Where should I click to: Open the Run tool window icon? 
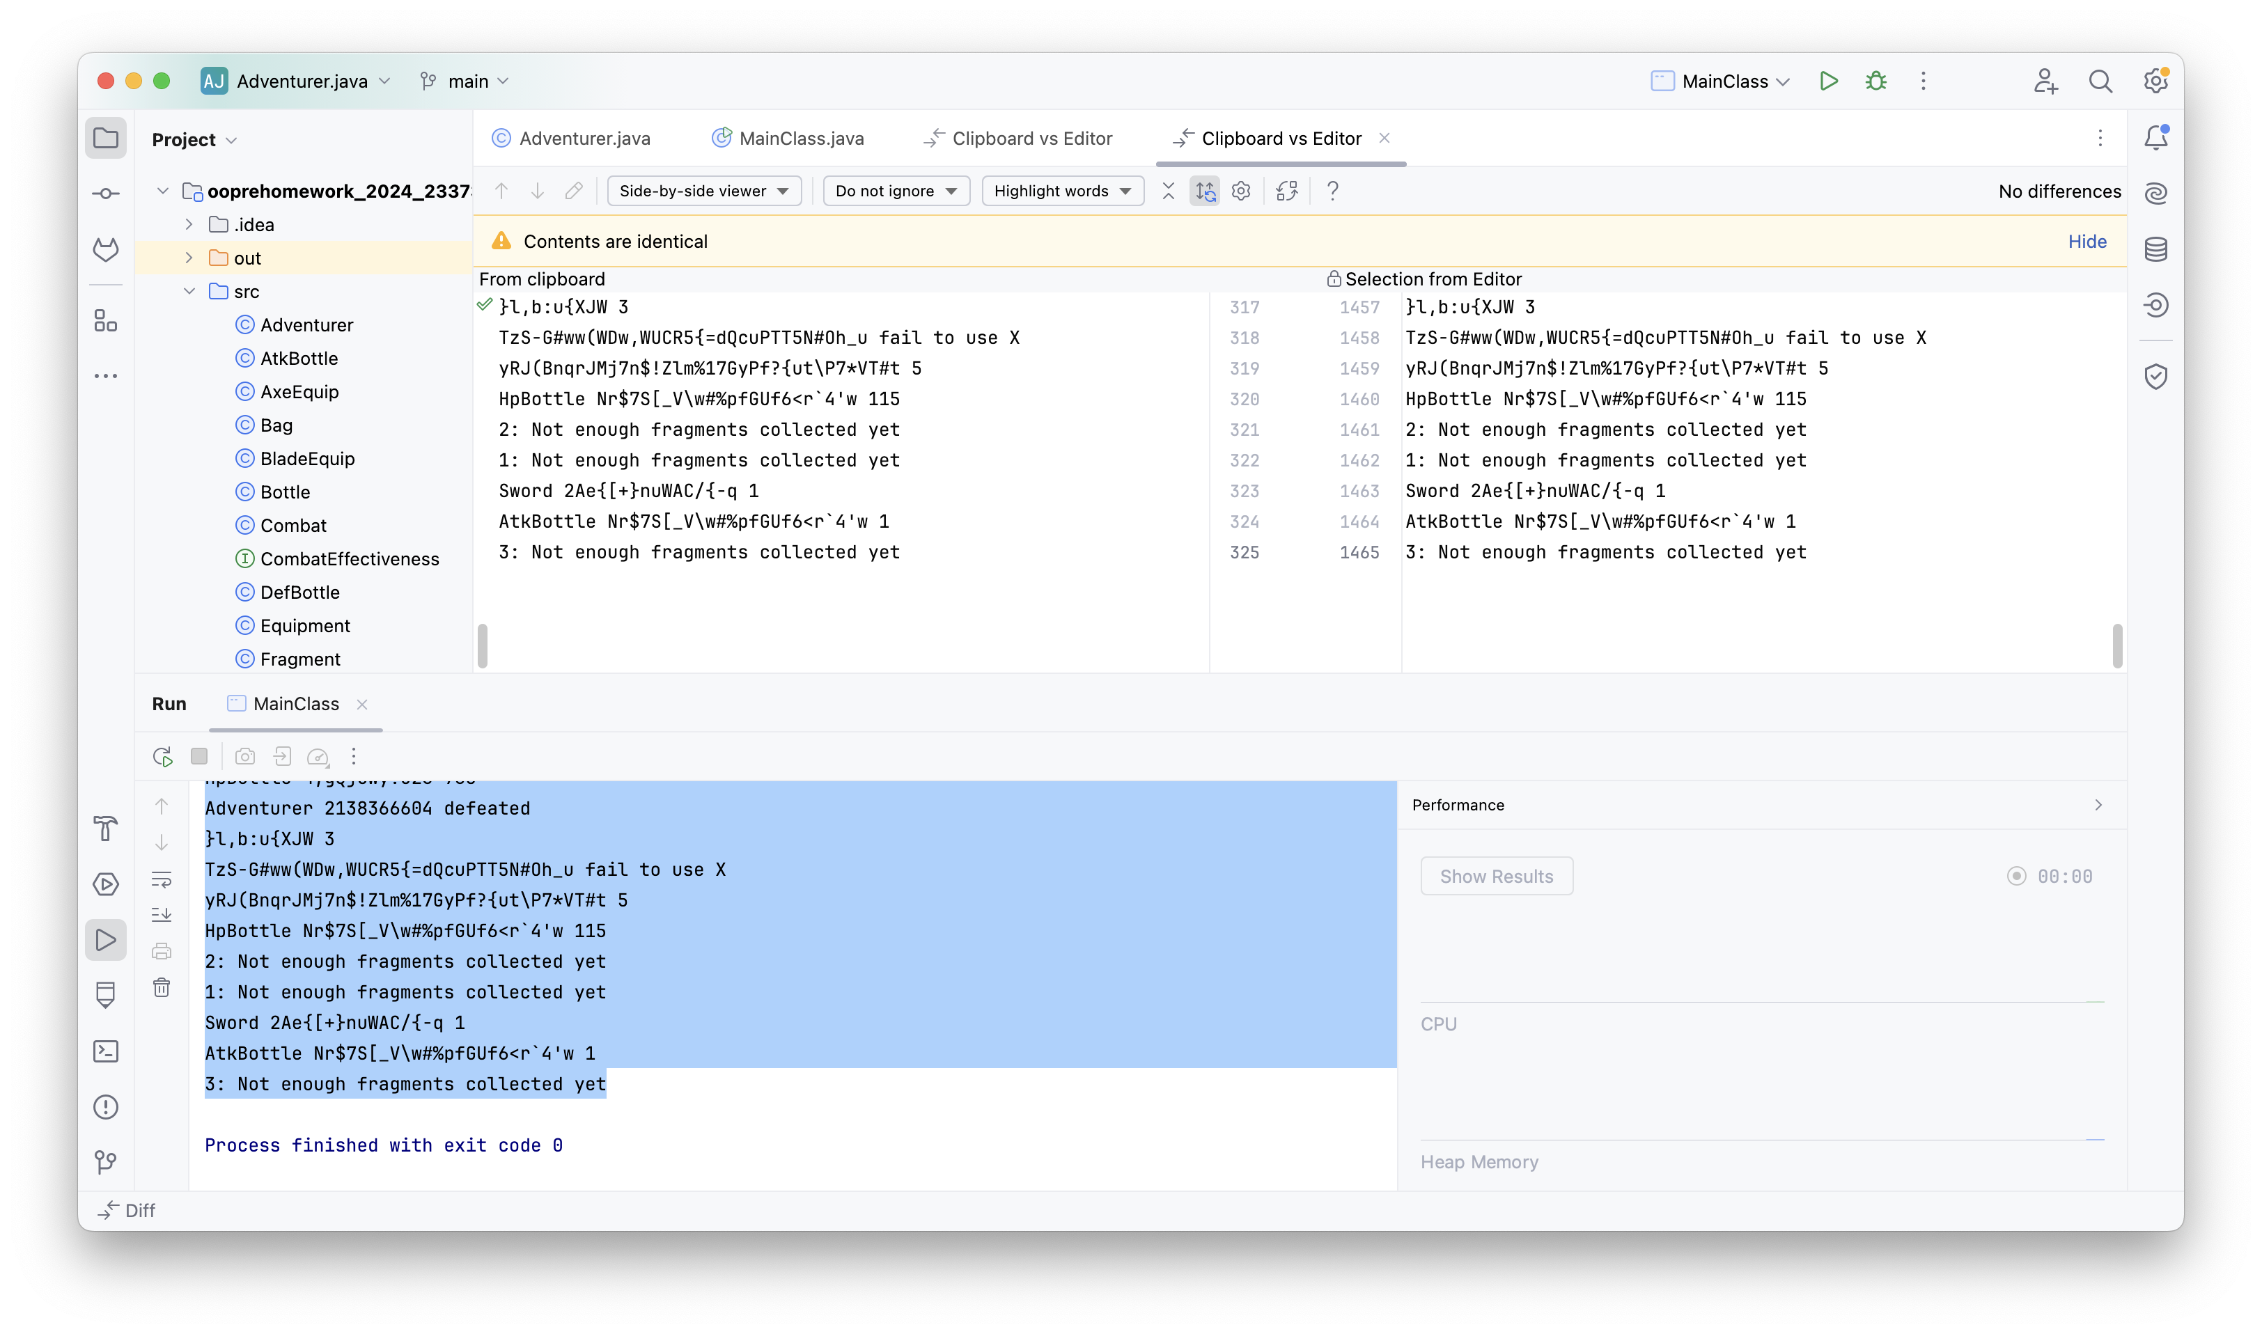click(x=106, y=939)
